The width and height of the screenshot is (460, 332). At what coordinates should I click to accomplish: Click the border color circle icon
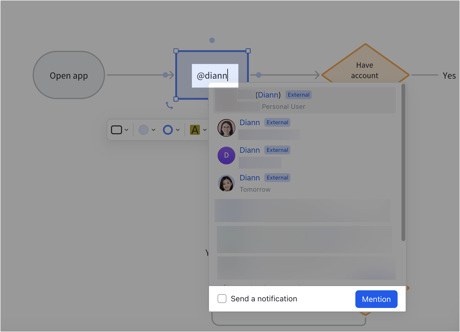point(168,130)
